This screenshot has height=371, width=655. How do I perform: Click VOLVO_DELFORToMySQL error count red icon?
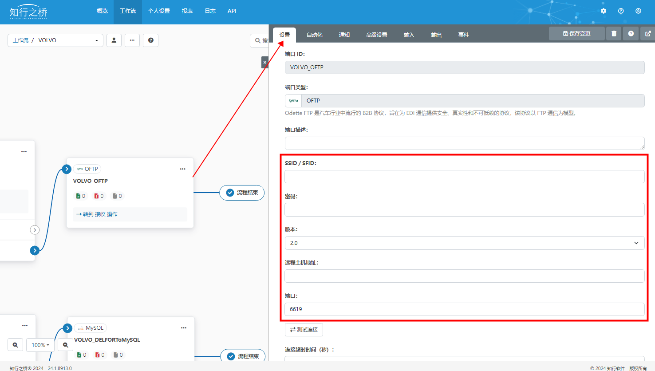97,355
